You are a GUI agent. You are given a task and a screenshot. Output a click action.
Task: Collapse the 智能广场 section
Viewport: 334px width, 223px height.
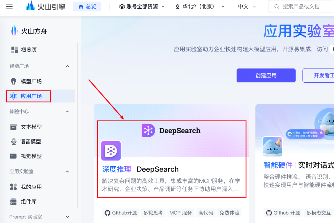coord(67,66)
